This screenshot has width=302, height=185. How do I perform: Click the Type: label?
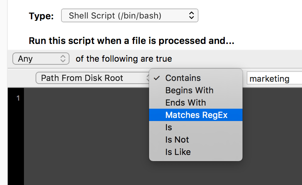point(41,16)
